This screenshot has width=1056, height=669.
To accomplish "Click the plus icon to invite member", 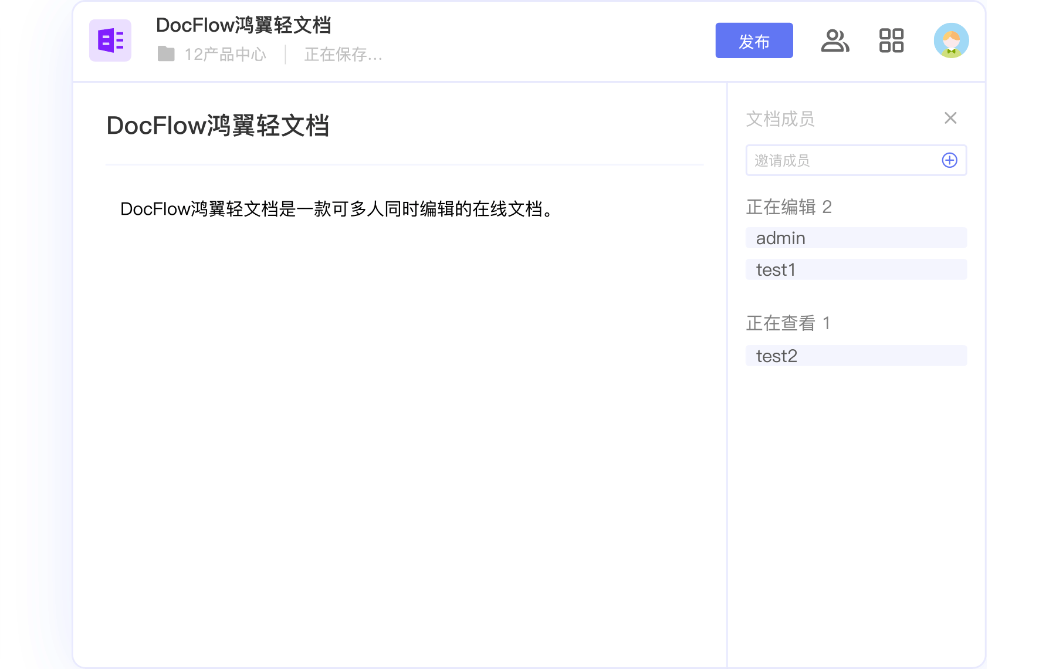I will click(x=949, y=160).
